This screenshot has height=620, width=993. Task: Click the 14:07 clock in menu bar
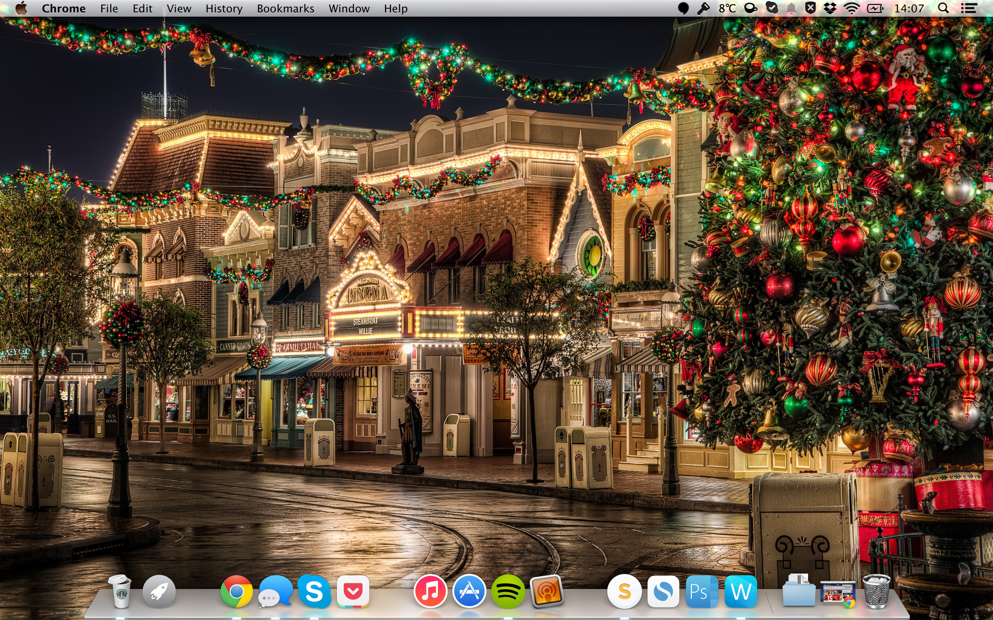[x=909, y=8]
